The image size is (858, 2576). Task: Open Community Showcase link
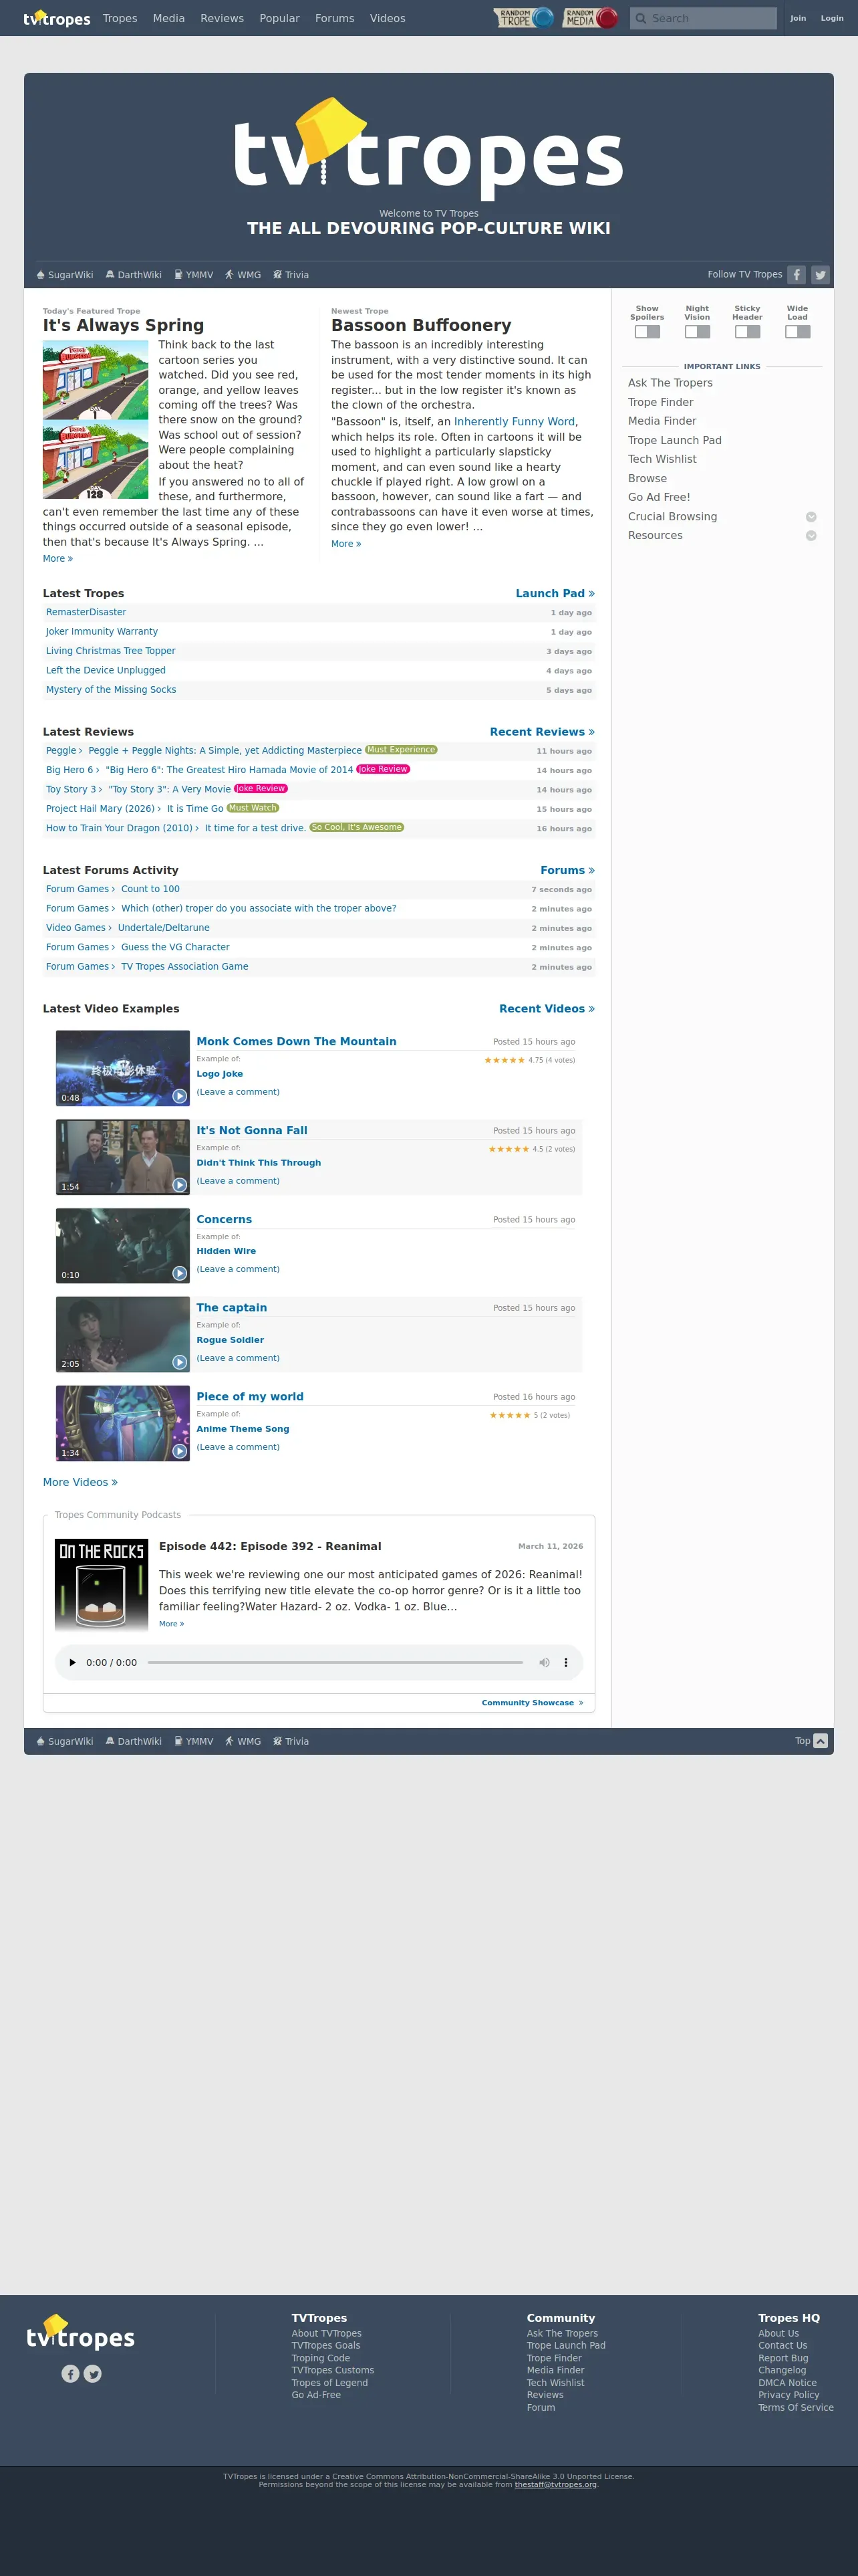tap(533, 1703)
